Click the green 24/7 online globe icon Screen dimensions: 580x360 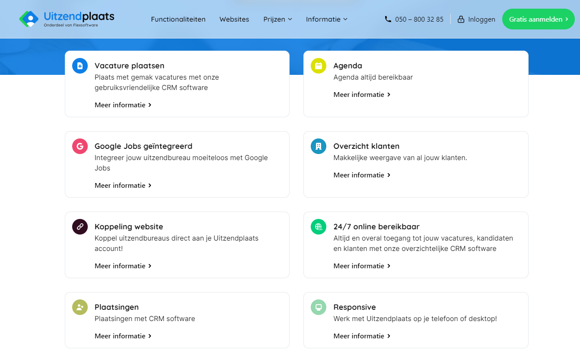[319, 227]
